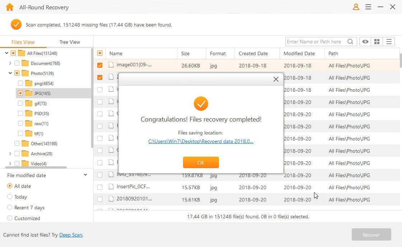The width and height of the screenshot is (402, 247).
Task: Click the orange Home icon
Action: click(10, 7)
